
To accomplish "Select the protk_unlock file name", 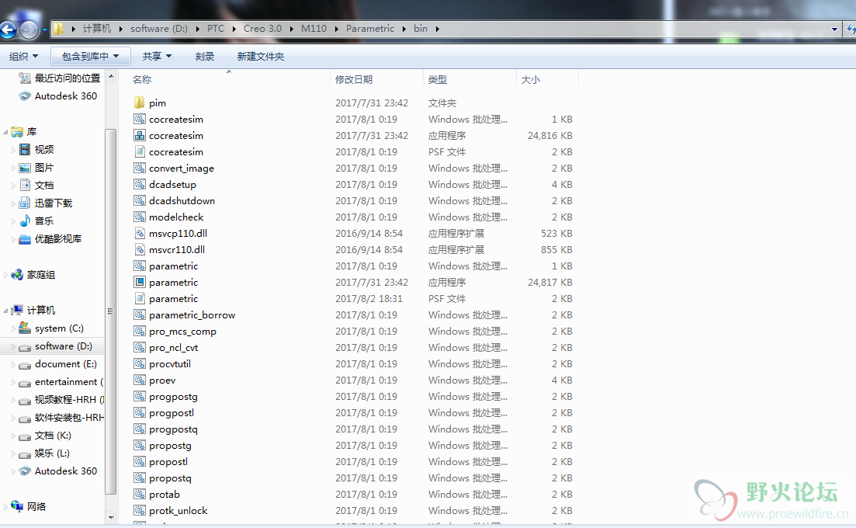I will pos(178,510).
